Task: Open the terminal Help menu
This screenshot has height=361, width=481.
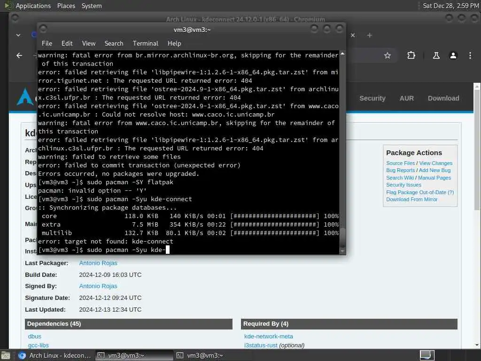Action: [x=174, y=43]
